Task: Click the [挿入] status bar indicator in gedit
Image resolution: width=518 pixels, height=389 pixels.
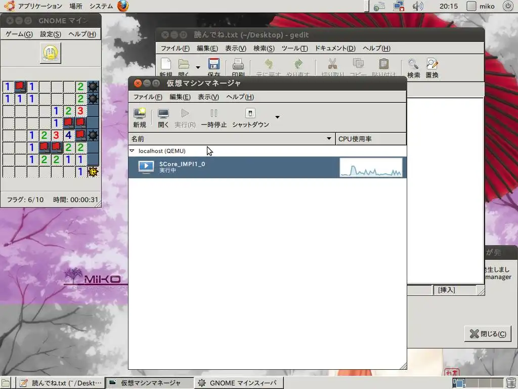Action: (447, 290)
